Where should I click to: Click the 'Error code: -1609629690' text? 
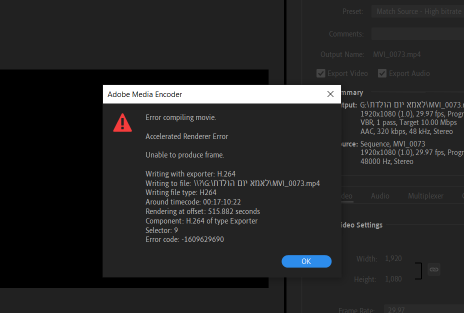point(184,239)
